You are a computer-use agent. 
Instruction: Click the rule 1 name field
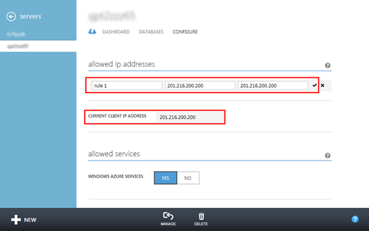(127, 86)
